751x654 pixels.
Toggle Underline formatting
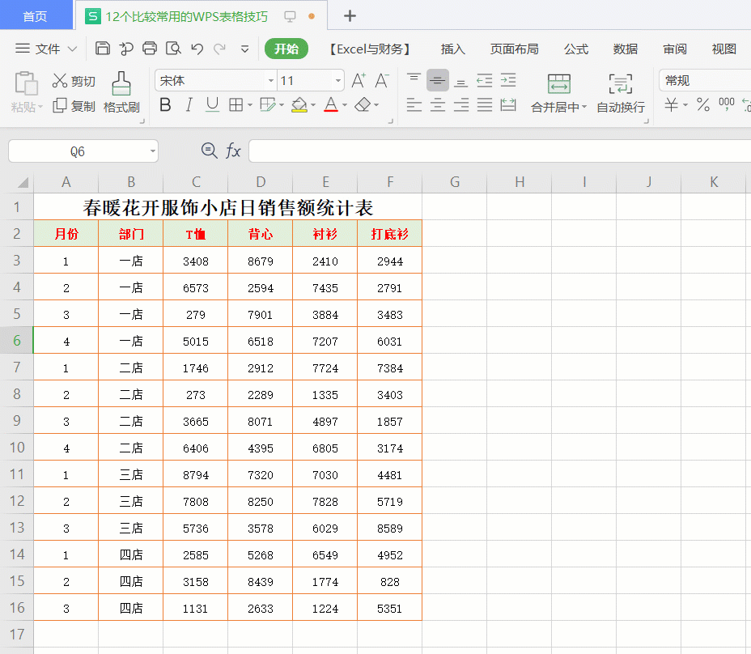(212, 104)
